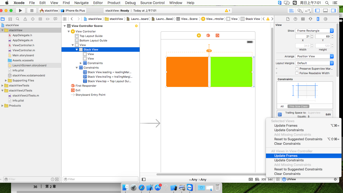The image size is (343, 193).
Task: Open Spotlight search in the menu bar
Action: coord(327,3)
